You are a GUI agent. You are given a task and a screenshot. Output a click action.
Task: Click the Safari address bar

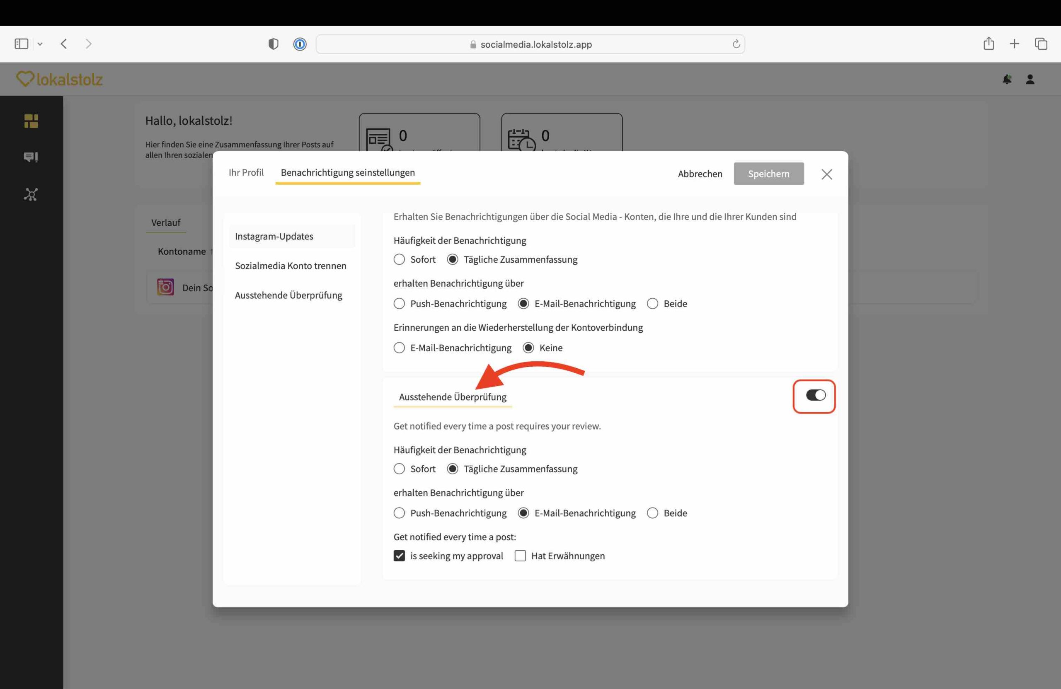coord(530,44)
